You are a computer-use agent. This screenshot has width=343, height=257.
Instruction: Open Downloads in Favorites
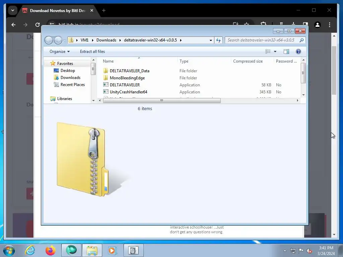click(70, 78)
